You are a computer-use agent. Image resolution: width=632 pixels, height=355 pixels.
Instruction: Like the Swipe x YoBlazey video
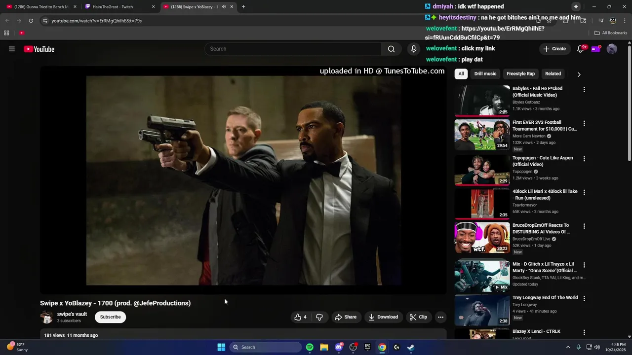[301, 317]
